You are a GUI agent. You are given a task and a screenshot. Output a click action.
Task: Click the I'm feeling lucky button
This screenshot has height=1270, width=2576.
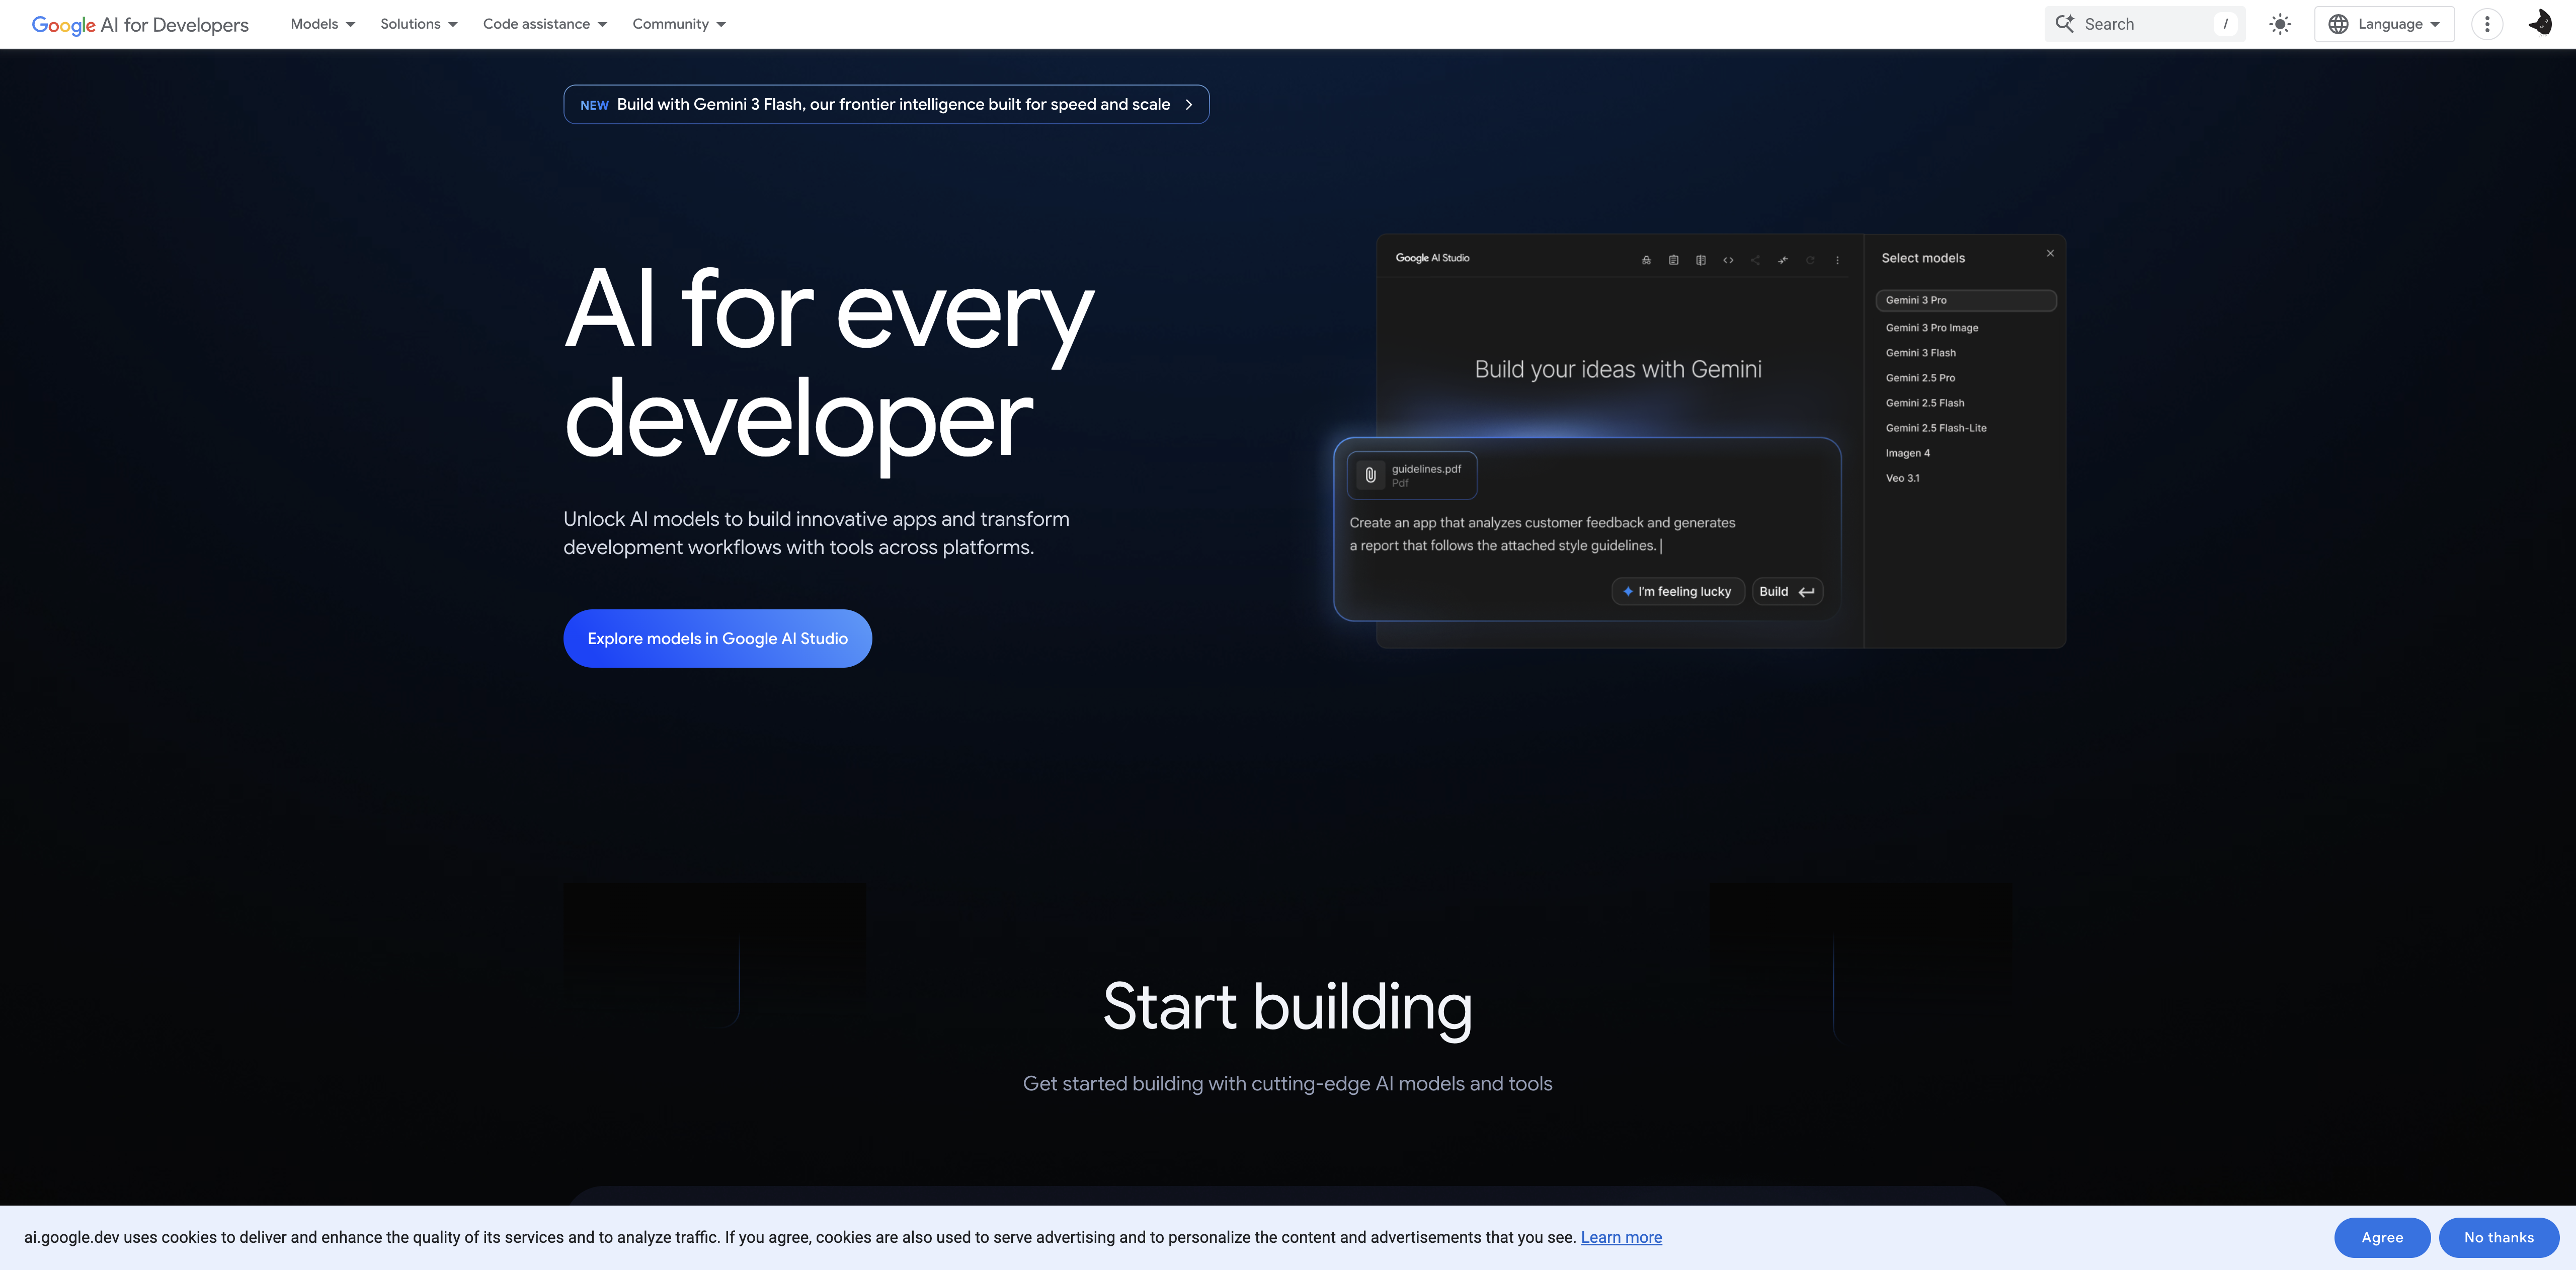1678,592
